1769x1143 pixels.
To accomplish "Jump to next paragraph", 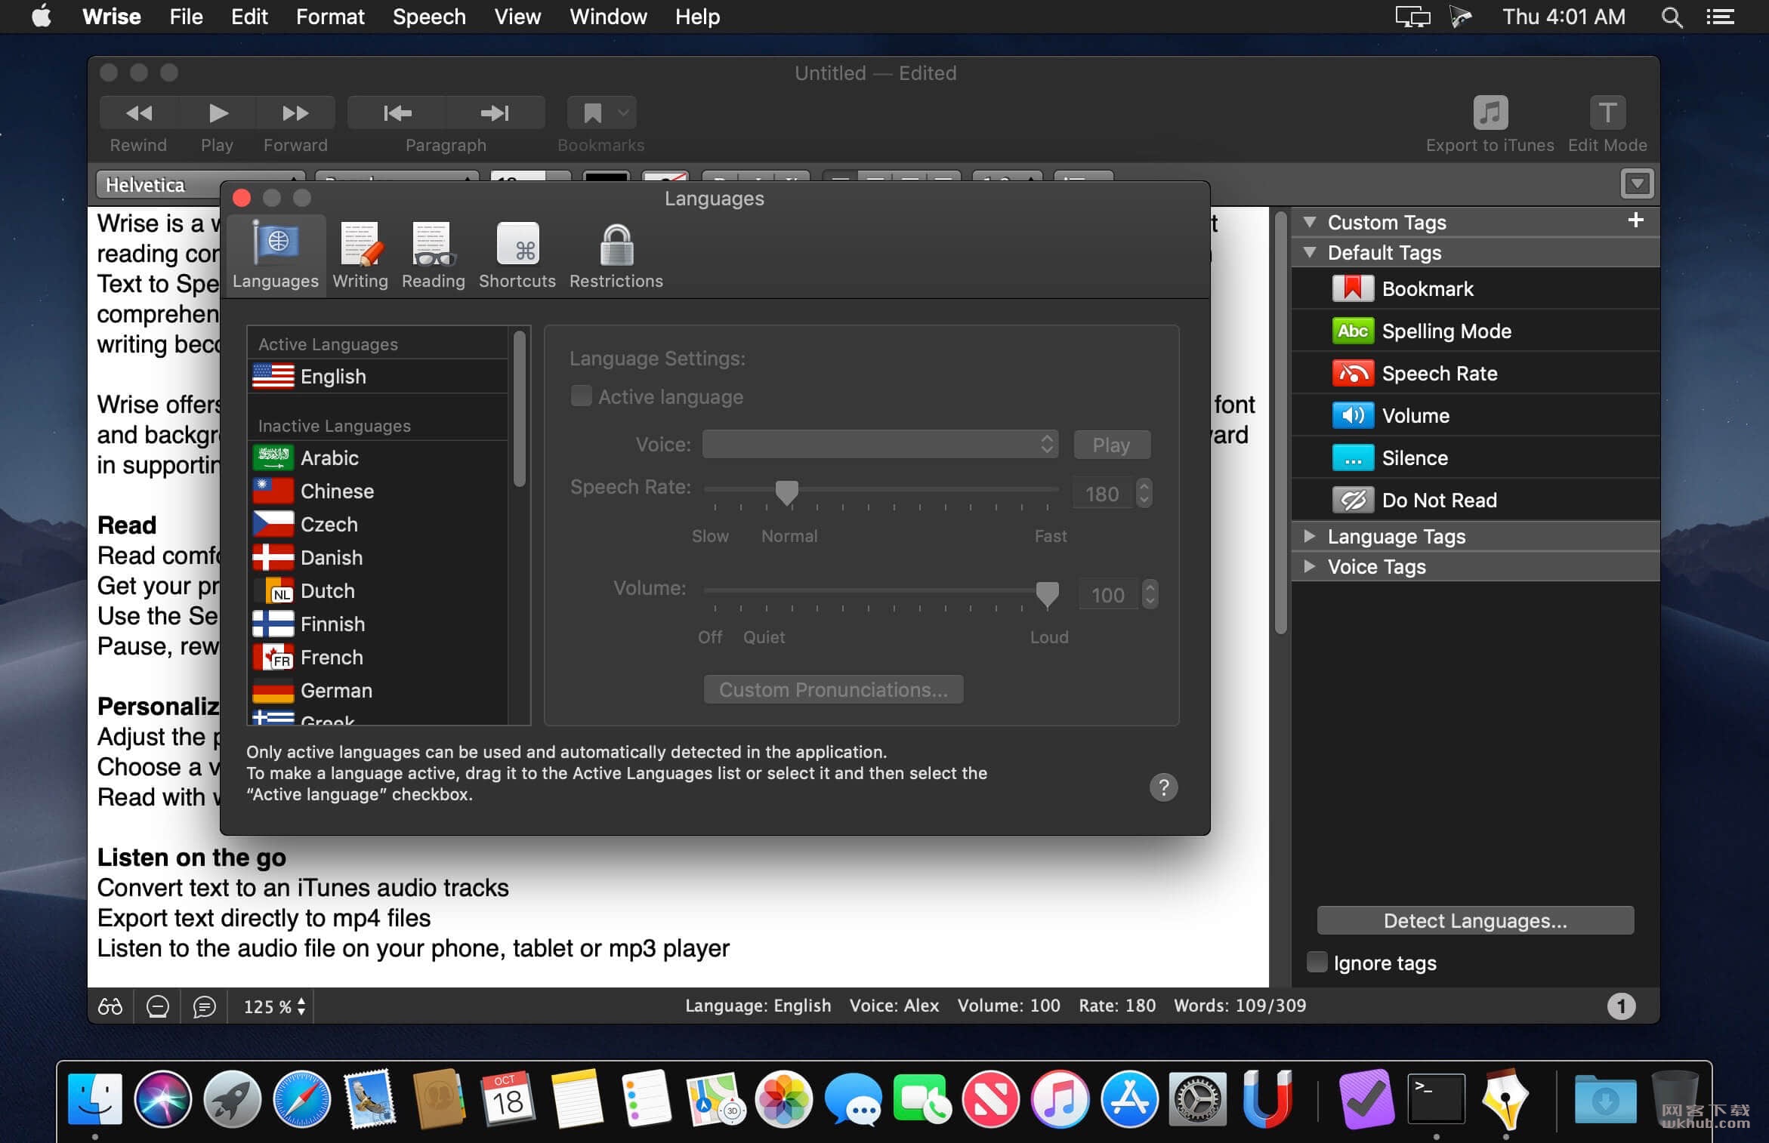I will pyautogui.click(x=496, y=113).
